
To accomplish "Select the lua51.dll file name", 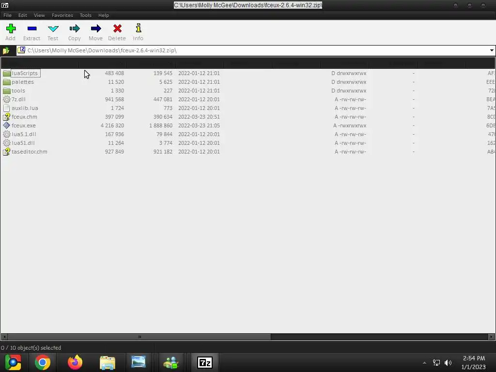I will click(23, 143).
